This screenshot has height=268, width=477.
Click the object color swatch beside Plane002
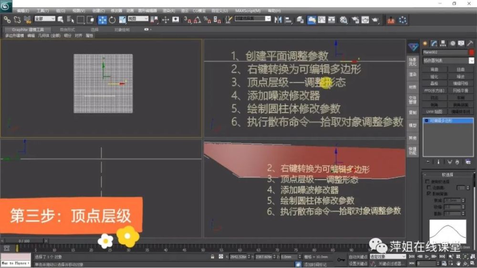click(472, 52)
